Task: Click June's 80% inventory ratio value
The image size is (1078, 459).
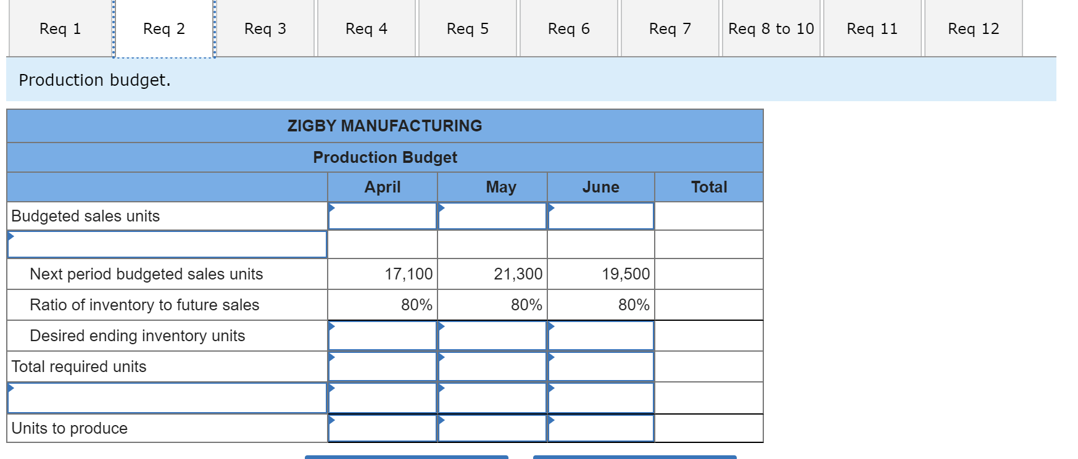Action: click(634, 305)
